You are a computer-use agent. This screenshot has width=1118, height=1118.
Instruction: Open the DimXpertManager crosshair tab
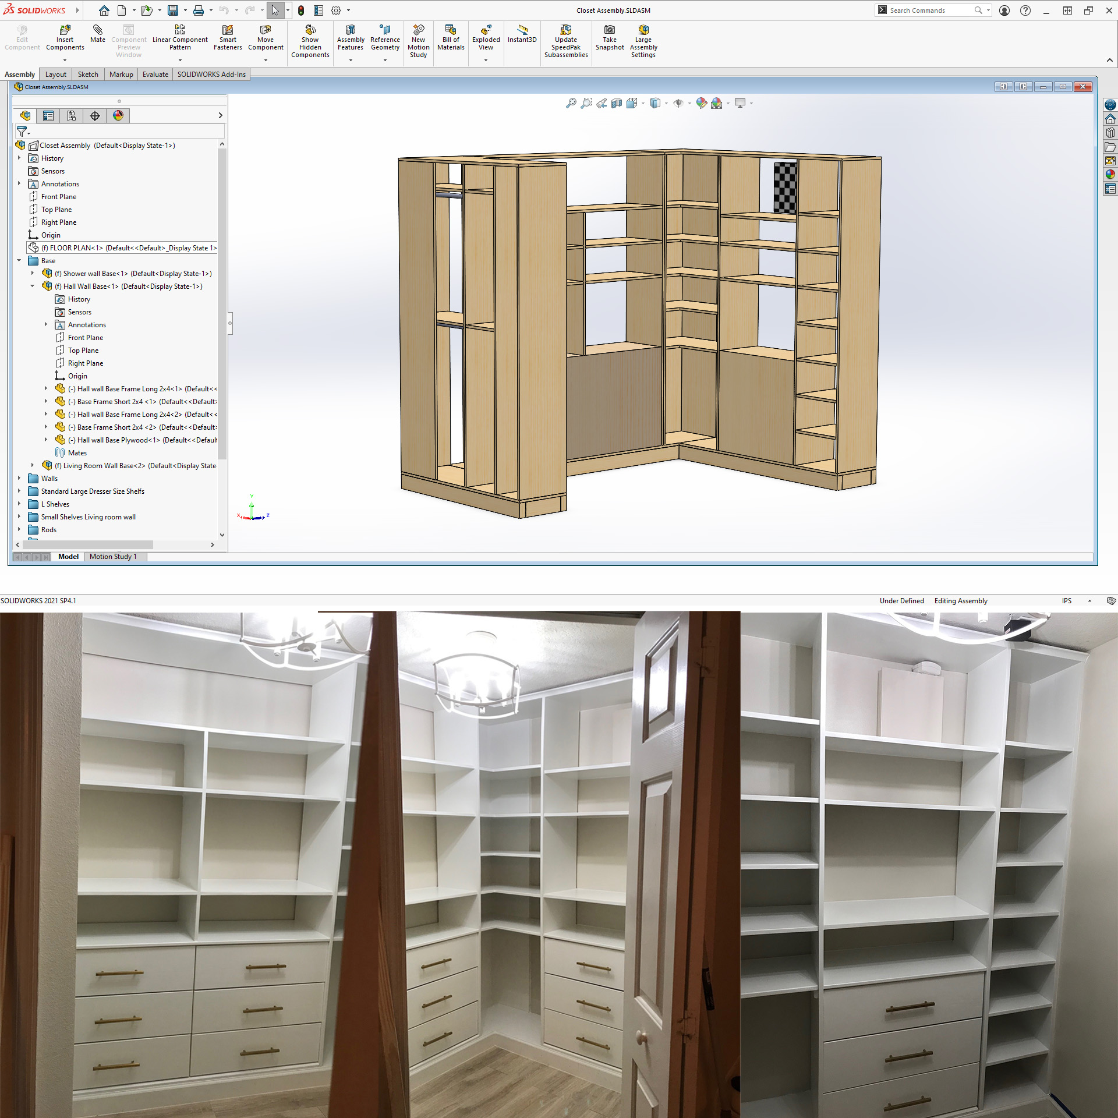[95, 116]
